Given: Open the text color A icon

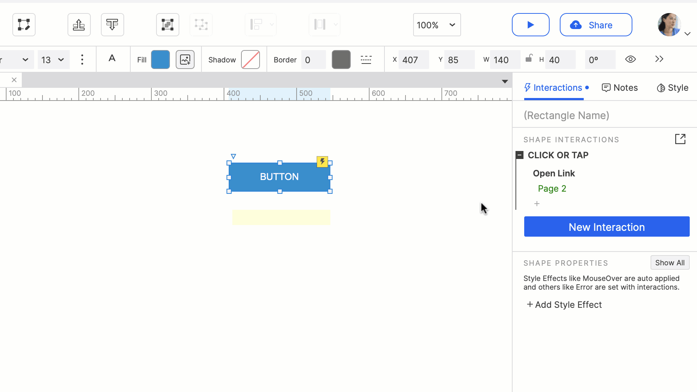Looking at the screenshot, I should 112,58.
